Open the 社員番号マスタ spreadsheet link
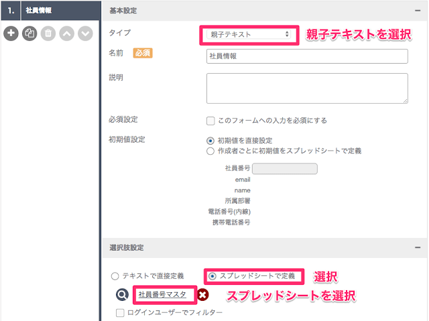Screen dimensions: 429x321 (x=162, y=295)
